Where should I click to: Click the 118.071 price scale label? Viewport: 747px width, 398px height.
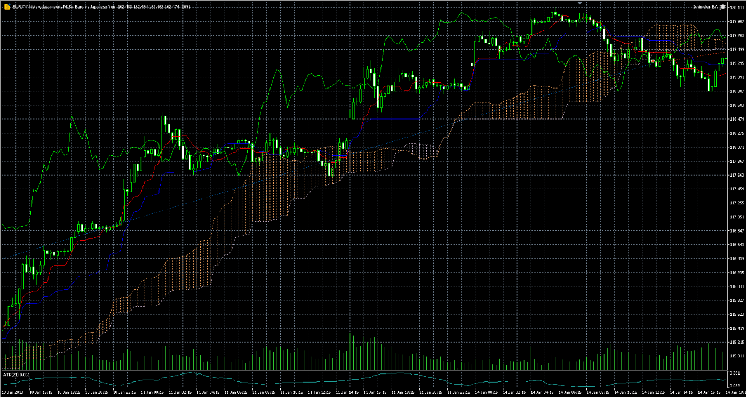click(737, 147)
